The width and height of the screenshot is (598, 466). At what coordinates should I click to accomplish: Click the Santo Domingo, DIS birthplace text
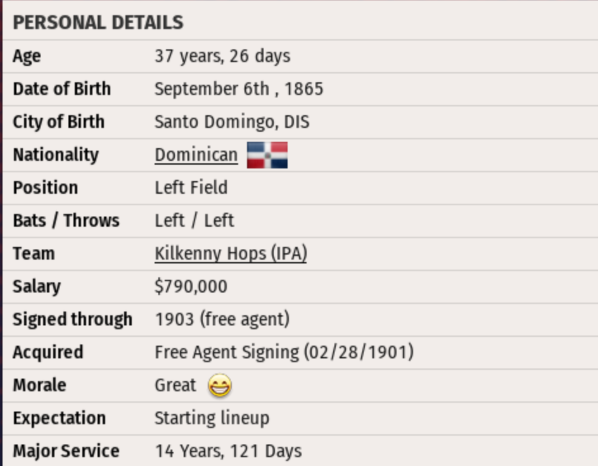click(232, 122)
